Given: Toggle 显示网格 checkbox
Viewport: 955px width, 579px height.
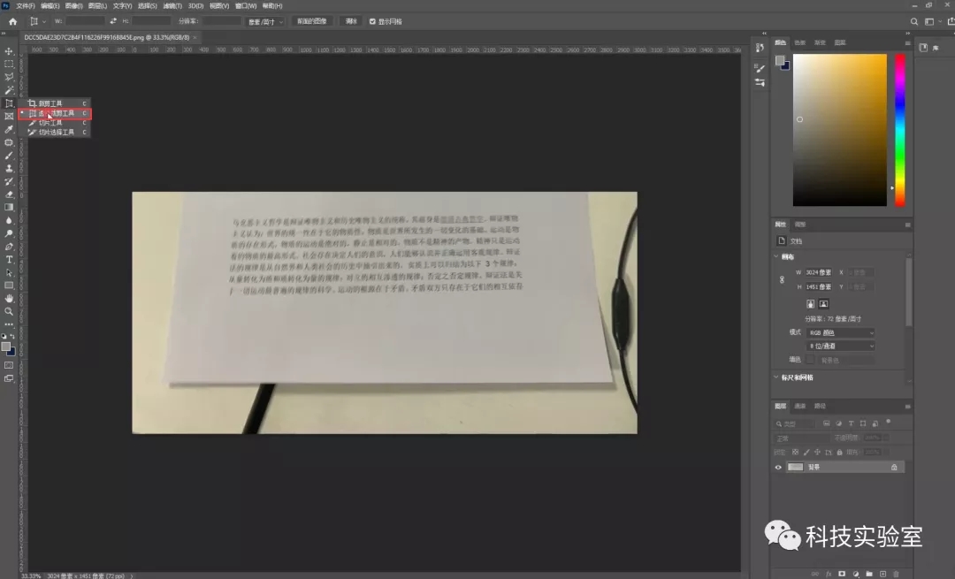Looking at the screenshot, I should (372, 21).
